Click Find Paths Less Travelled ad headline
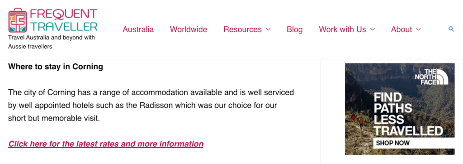Screen dimensions: 463x164 tap(408, 114)
